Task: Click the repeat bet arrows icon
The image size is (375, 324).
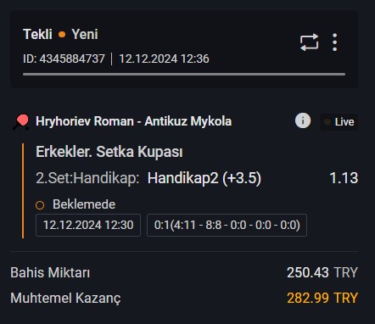Action: pos(309,42)
